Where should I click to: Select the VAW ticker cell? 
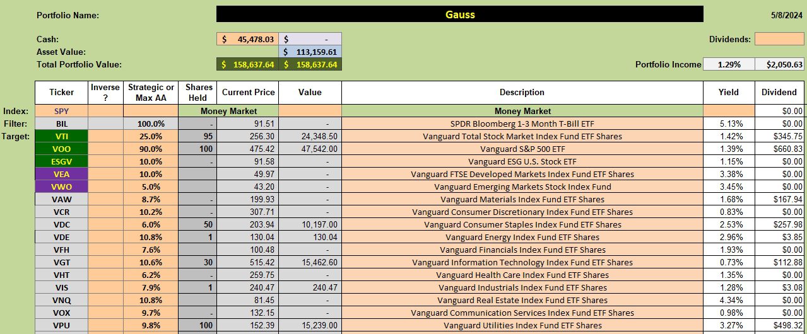coord(62,199)
